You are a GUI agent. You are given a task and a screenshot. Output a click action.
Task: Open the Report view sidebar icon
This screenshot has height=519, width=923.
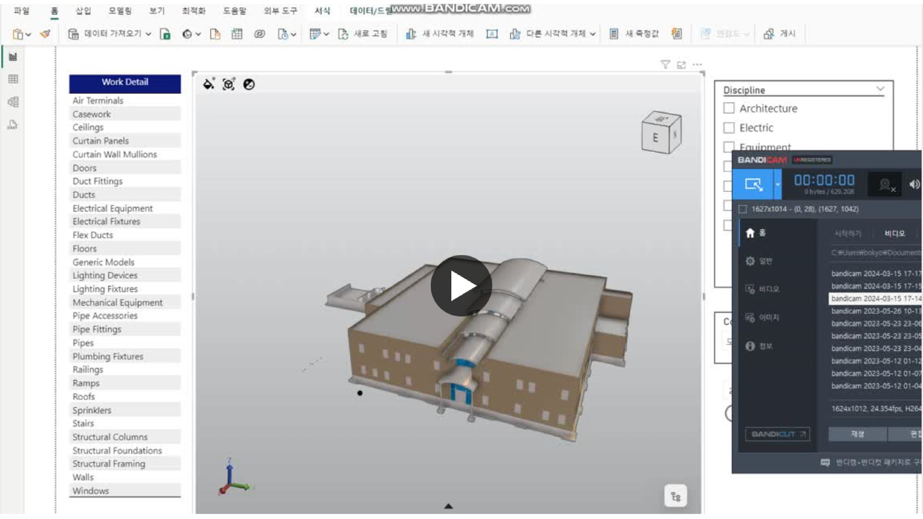click(x=13, y=57)
